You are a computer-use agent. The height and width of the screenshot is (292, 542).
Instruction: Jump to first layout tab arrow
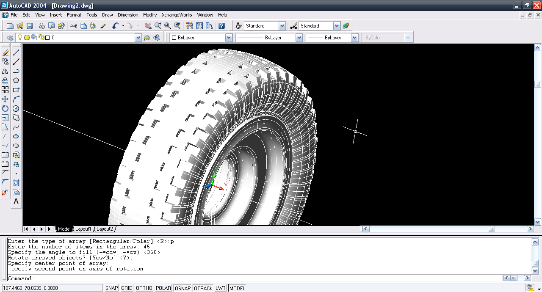26,229
